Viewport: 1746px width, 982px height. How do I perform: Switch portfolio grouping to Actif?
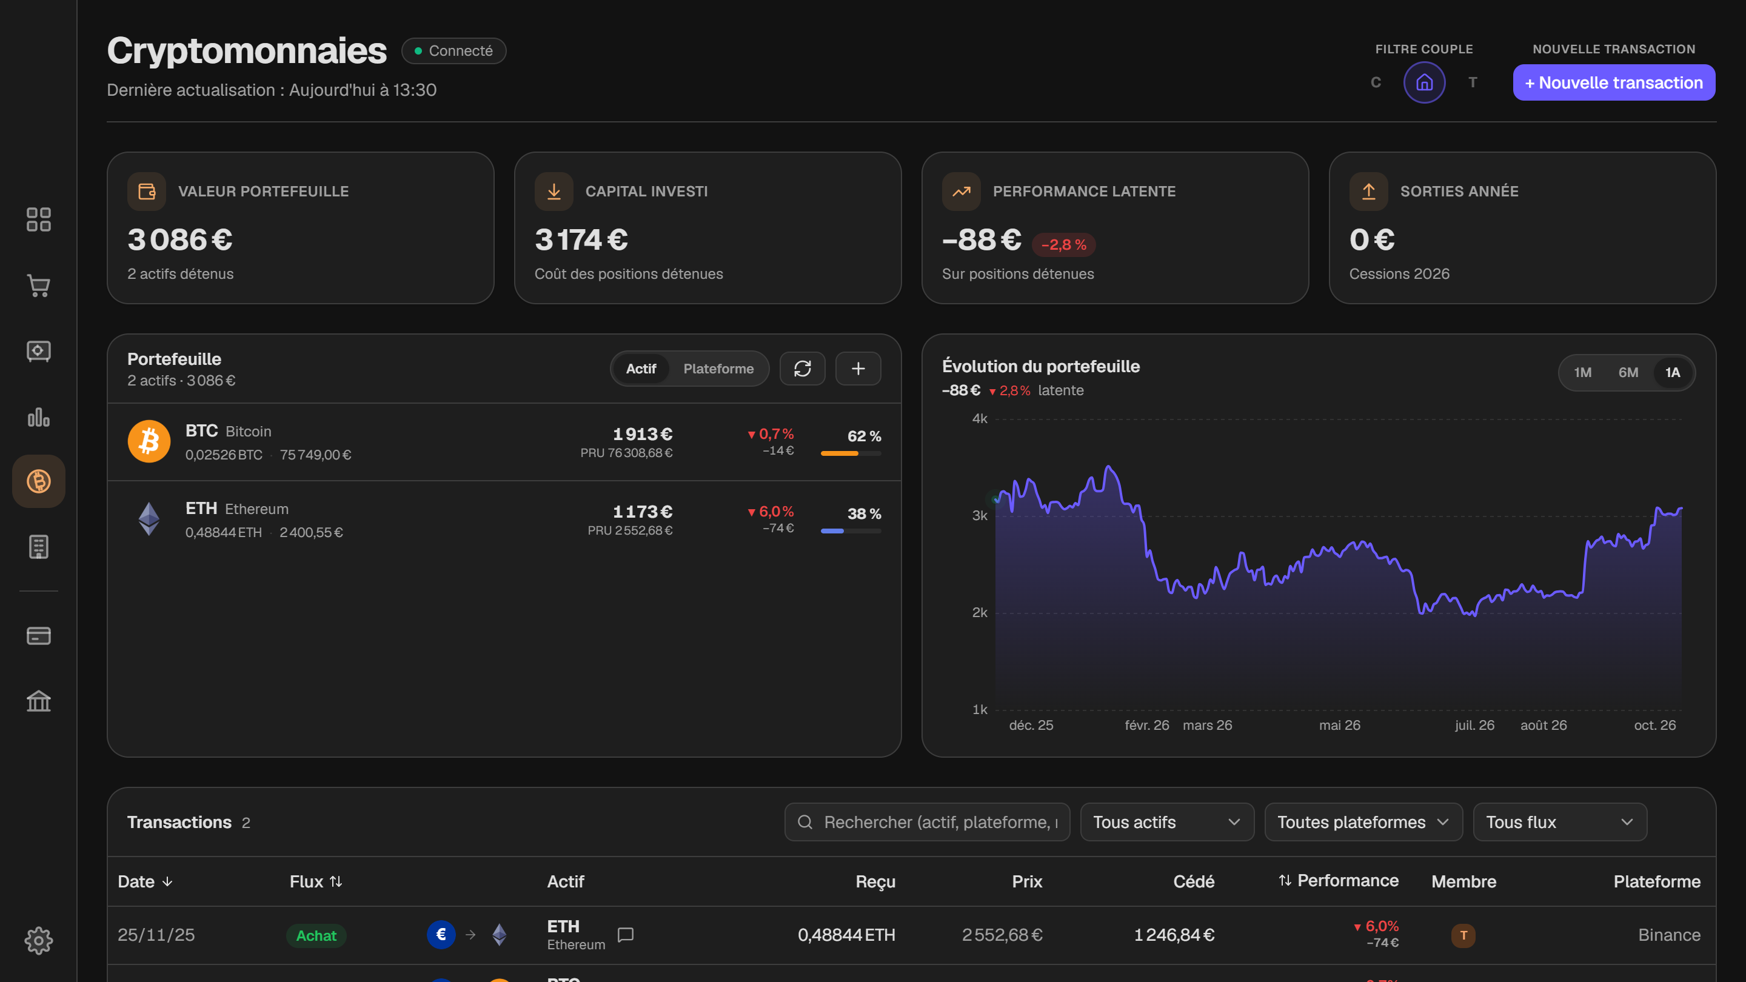(x=641, y=369)
